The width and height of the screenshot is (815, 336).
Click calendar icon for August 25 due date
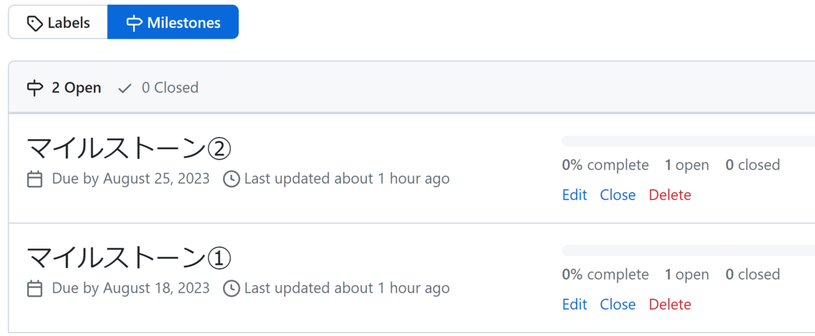(35, 179)
